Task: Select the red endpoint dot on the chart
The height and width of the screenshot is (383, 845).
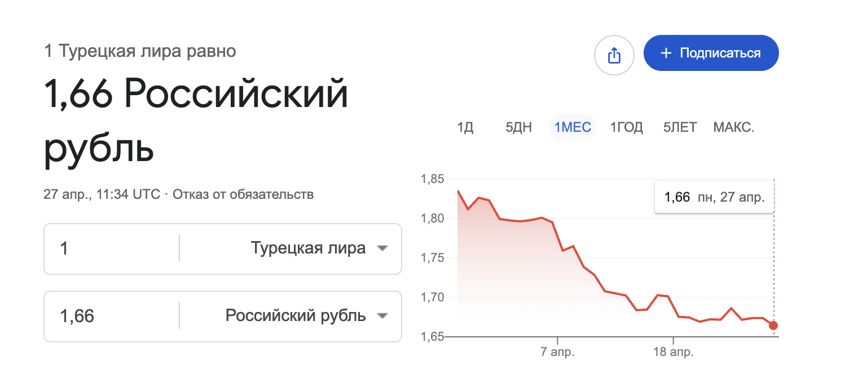Action: tap(773, 325)
